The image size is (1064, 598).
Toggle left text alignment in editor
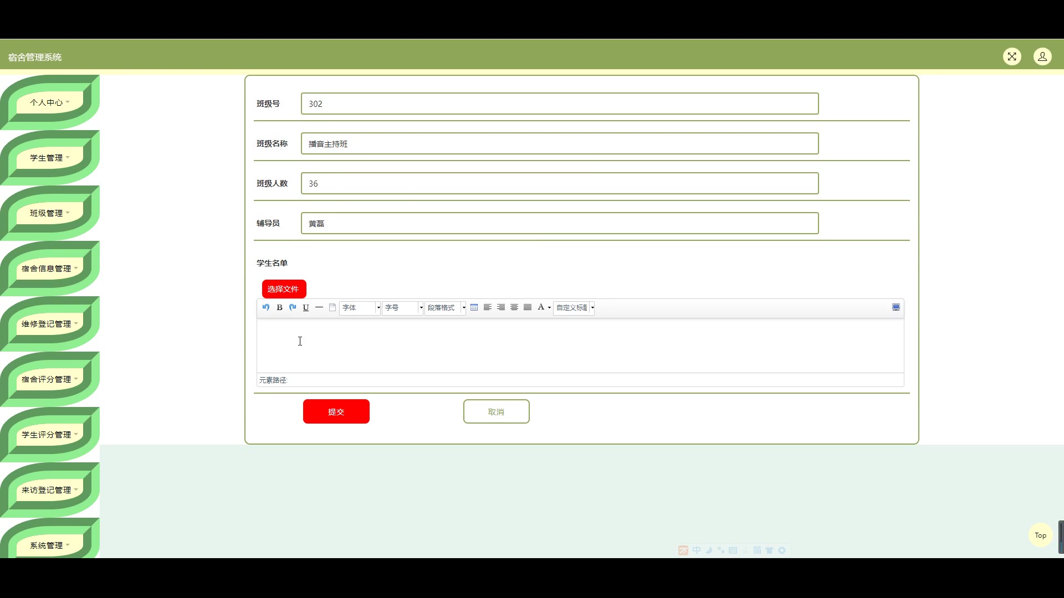pos(488,307)
